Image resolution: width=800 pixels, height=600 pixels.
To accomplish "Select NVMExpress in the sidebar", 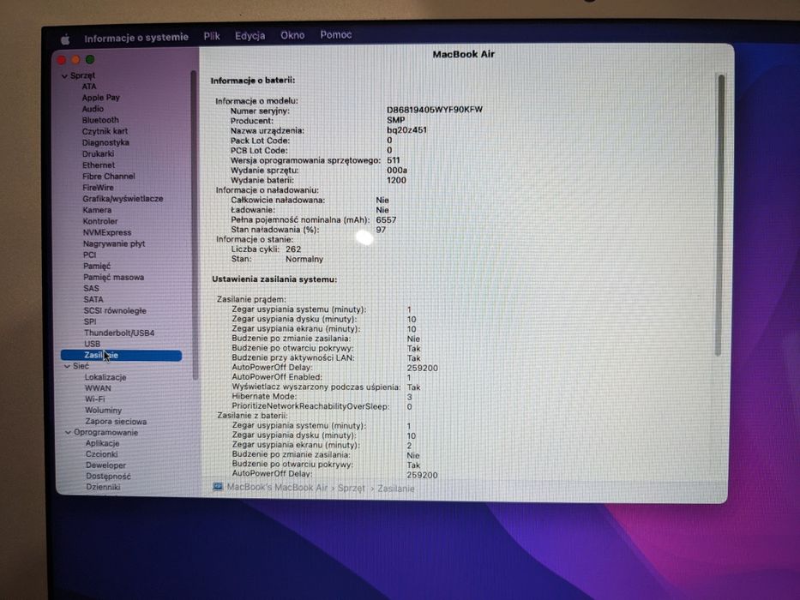I will click(107, 232).
